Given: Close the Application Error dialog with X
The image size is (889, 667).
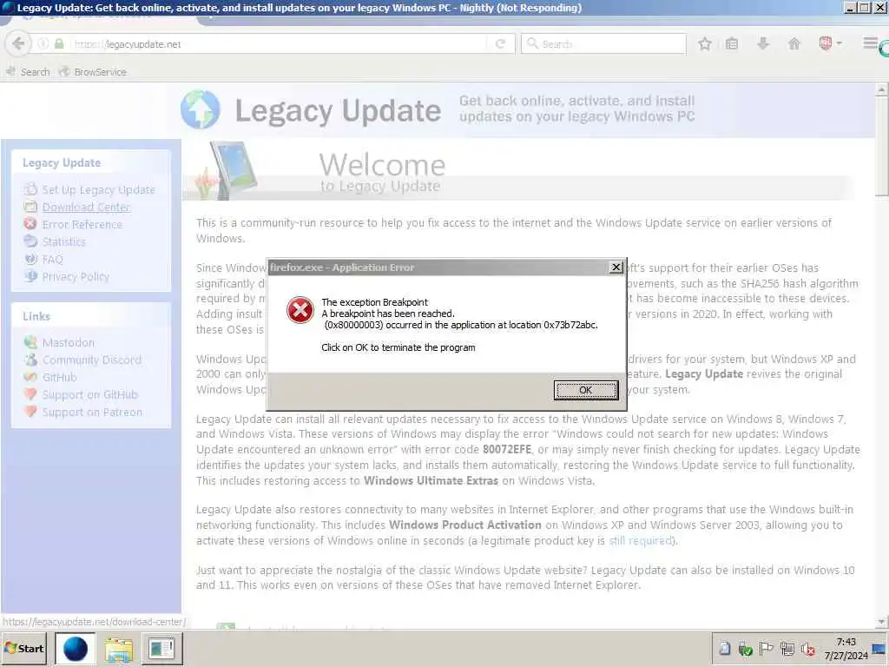Looking at the screenshot, I should (616, 267).
